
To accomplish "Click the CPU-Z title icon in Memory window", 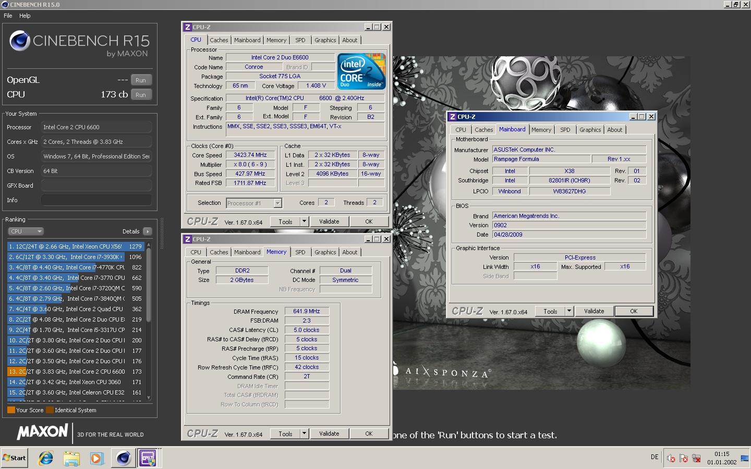I will click(x=188, y=239).
